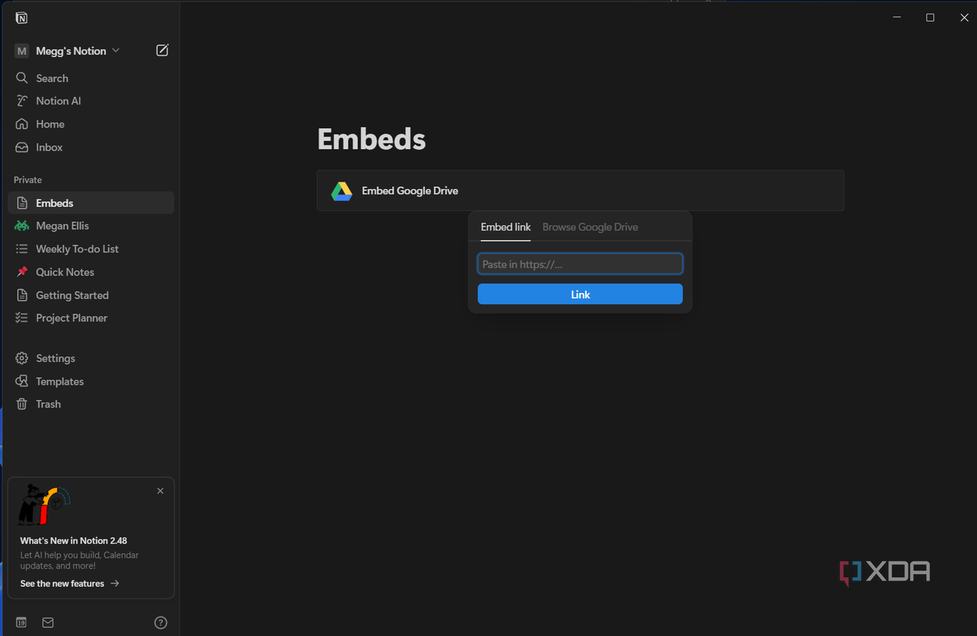Open the Trash

click(x=91, y=405)
